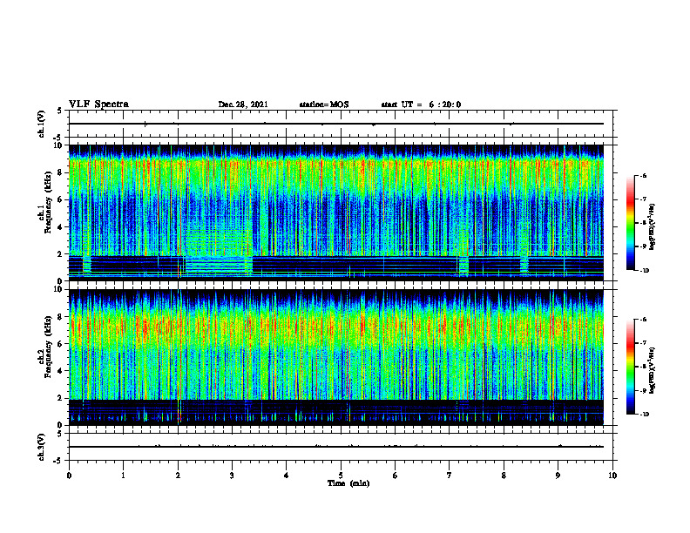Click the ch.1 spectrogram plot area

point(336,213)
